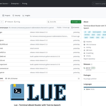The width and height of the screenshot is (106, 106).
Task: Click the LUE logo banner image
Action: click(38, 92)
